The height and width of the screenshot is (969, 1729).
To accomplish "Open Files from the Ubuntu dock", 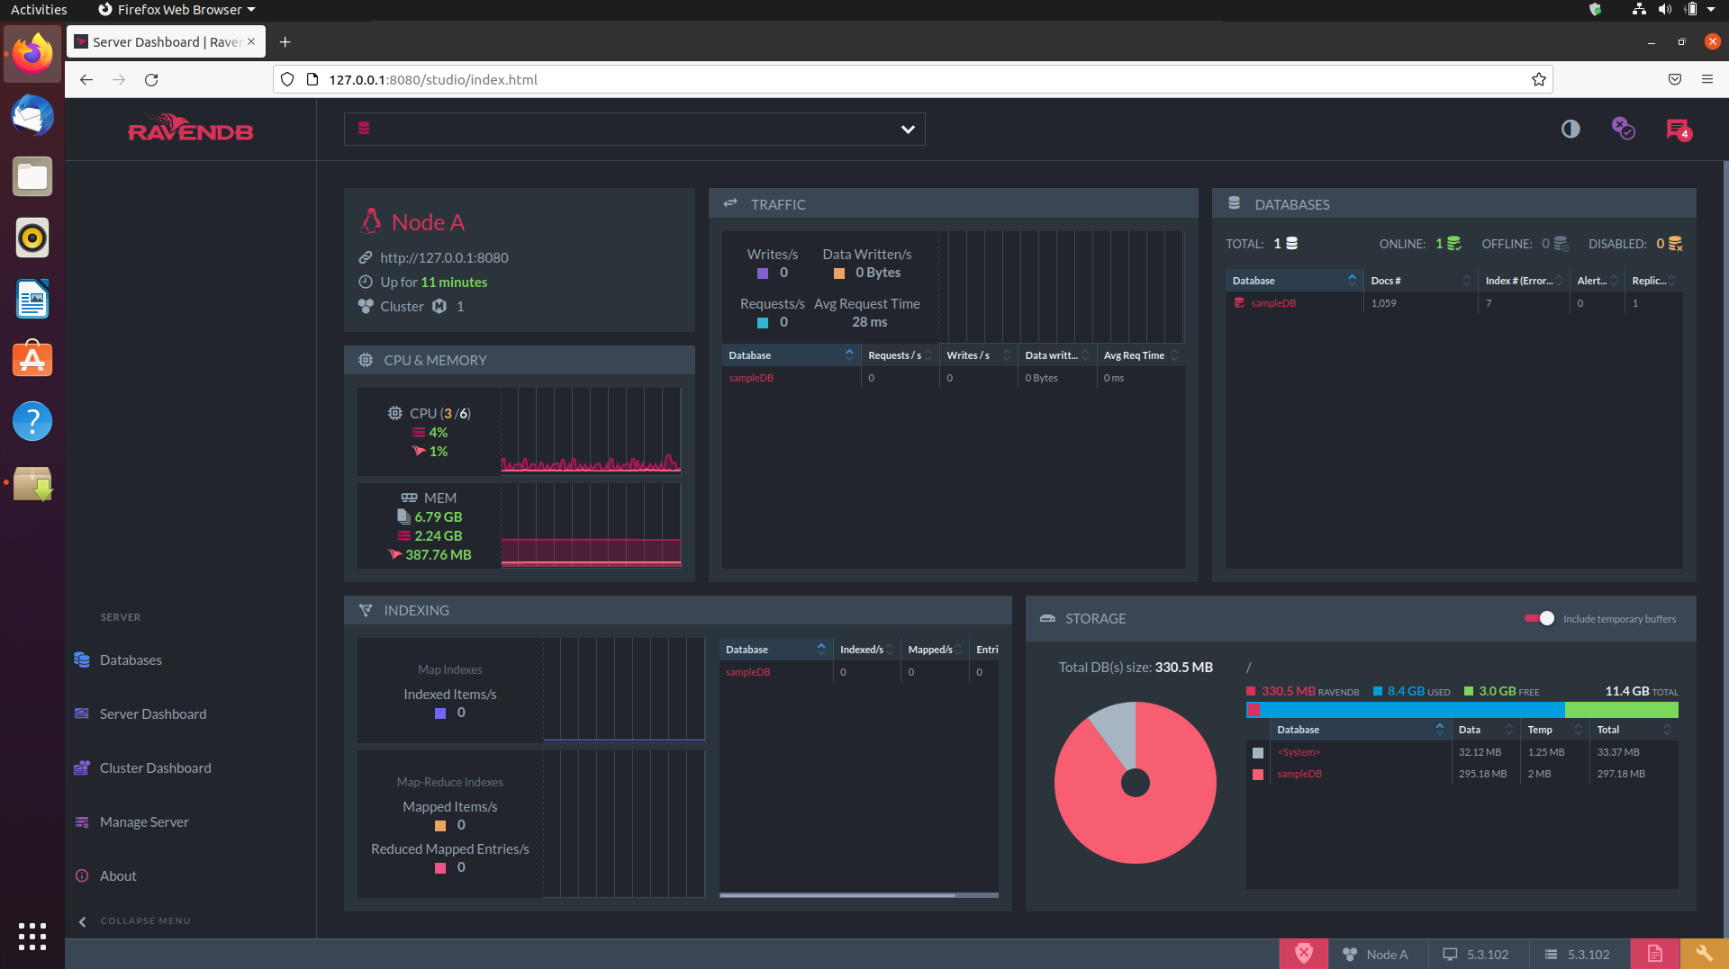I will point(32,176).
